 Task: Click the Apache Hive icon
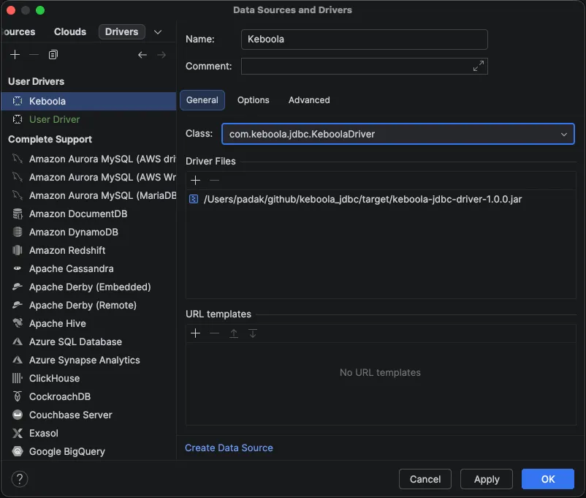tap(18, 323)
